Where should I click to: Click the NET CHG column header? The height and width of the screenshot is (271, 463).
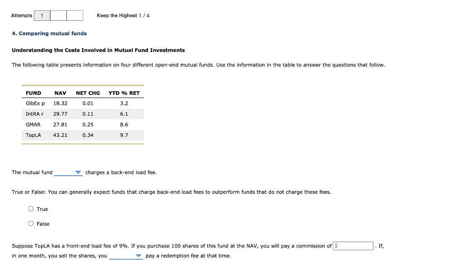pos(88,93)
